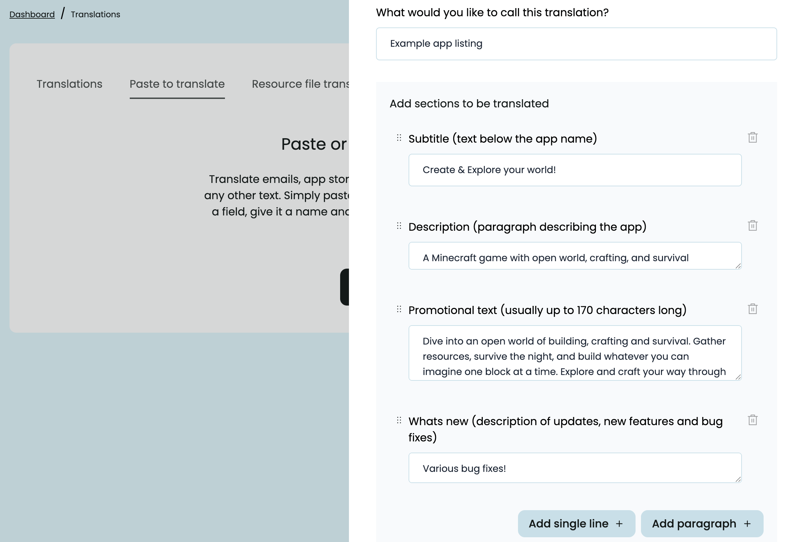Edit the Description paragraph textarea
The height and width of the screenshot is (542, 788).
click(575, 257)
